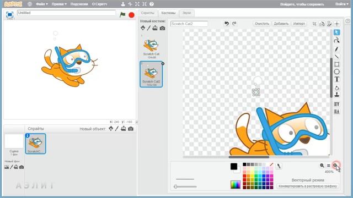
Task: Switch to the Скрипты tab
Action: [x=148, y=13]
